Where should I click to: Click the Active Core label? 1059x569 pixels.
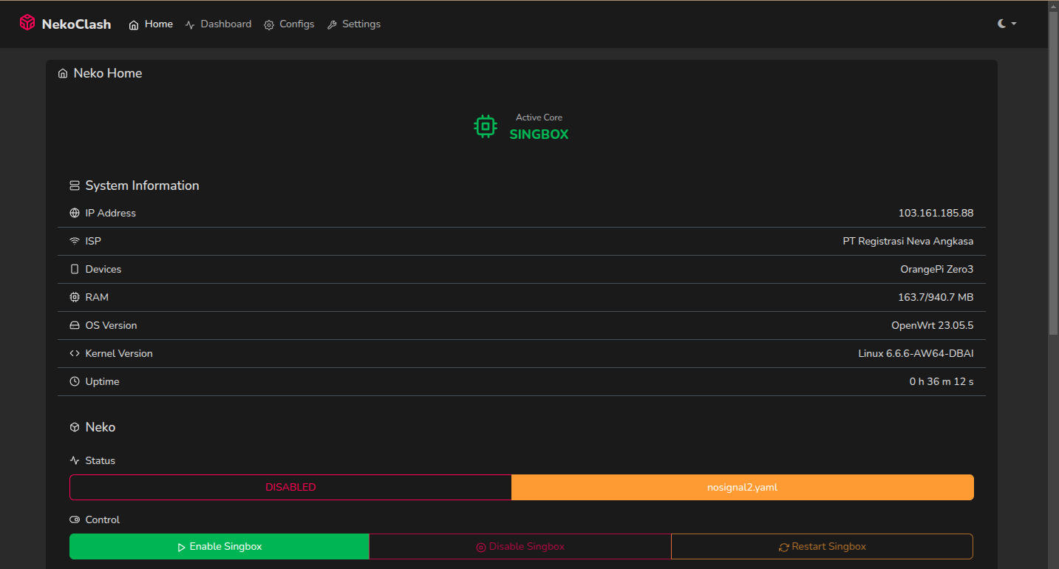[x=539, y=117]
